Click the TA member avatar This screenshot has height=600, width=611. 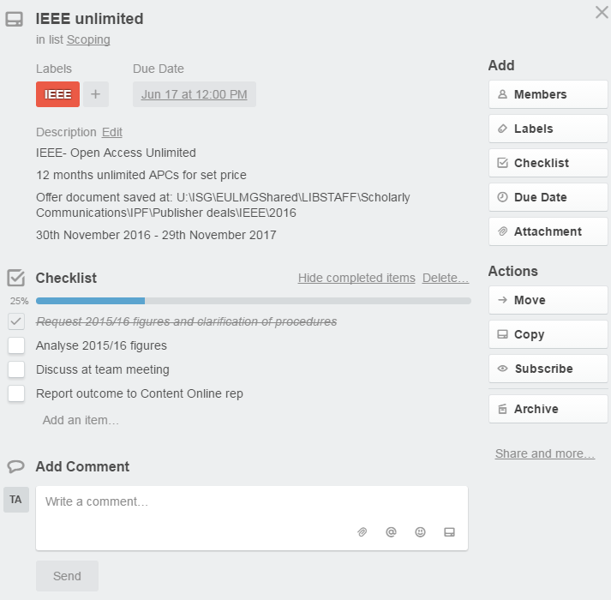16,500
